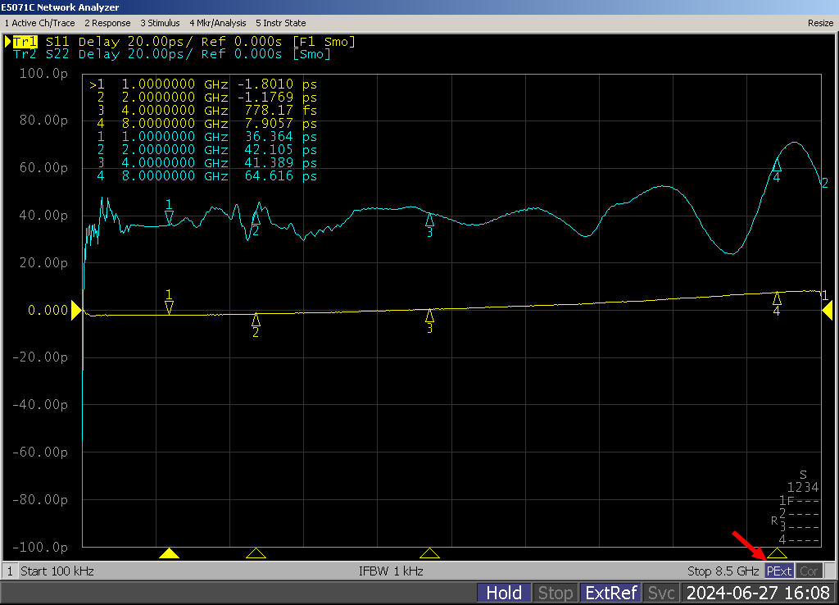Click the Hold trigger status indicator
The height and width of the screenshot is (605, 839).
point(504,593)
